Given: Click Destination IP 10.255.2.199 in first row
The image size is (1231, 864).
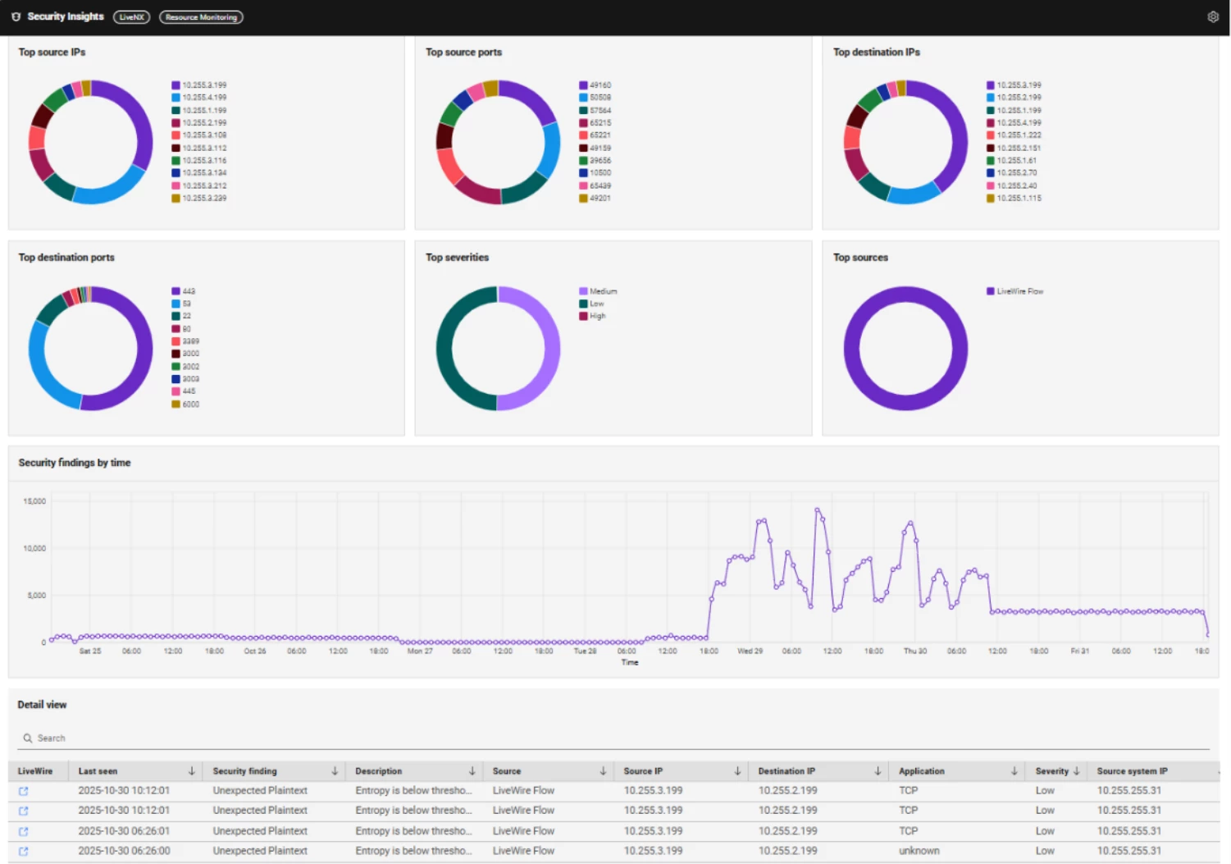Looking at the screenshot, I should pyautogui.click(x=787, y=791).
